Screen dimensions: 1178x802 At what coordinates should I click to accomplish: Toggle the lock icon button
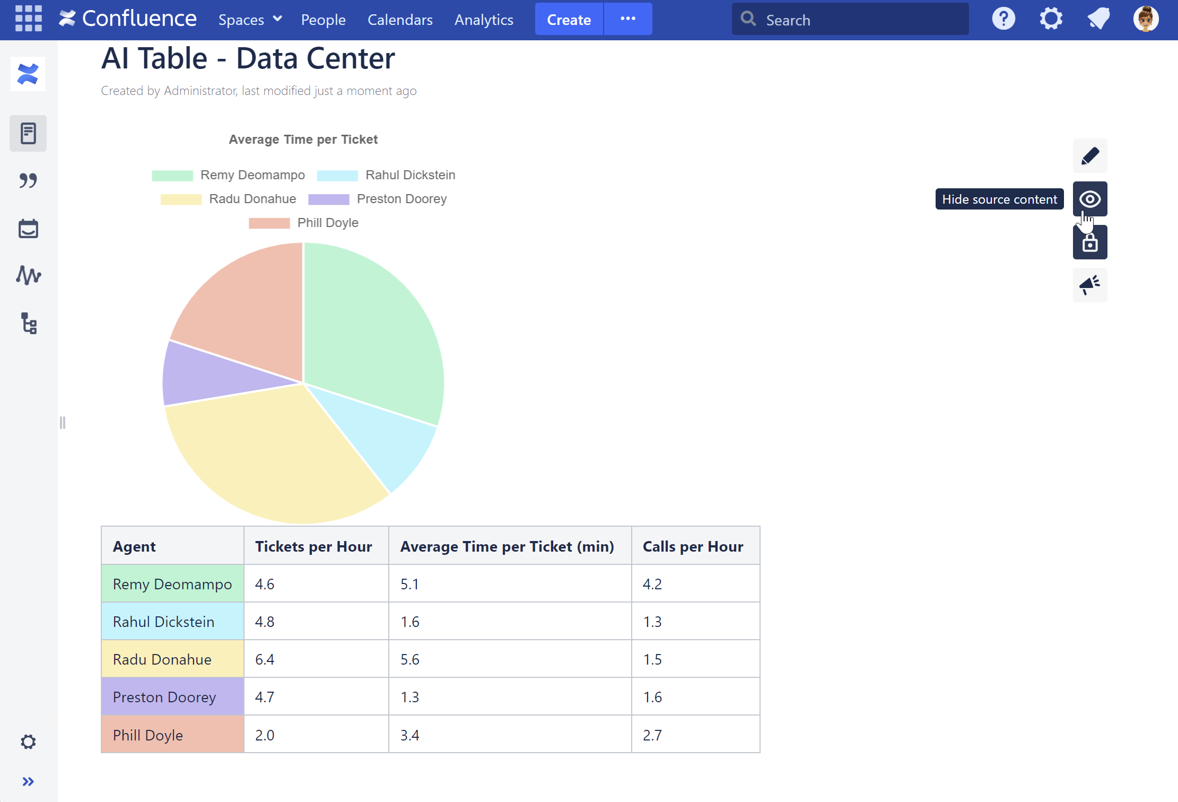click(x=1089, y=242)
